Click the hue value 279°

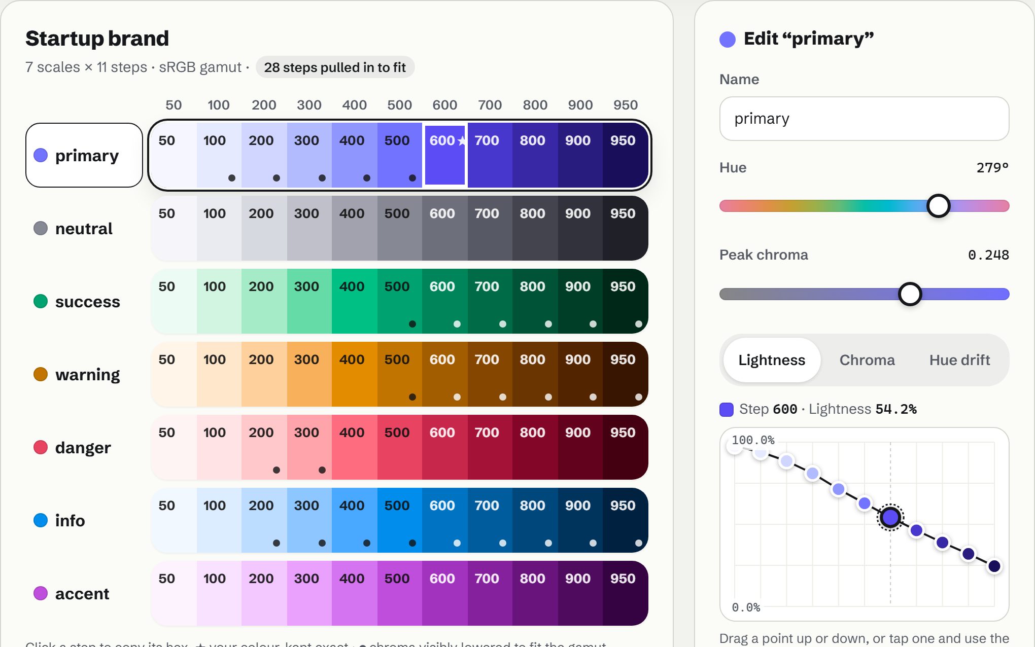click(992, 167)
